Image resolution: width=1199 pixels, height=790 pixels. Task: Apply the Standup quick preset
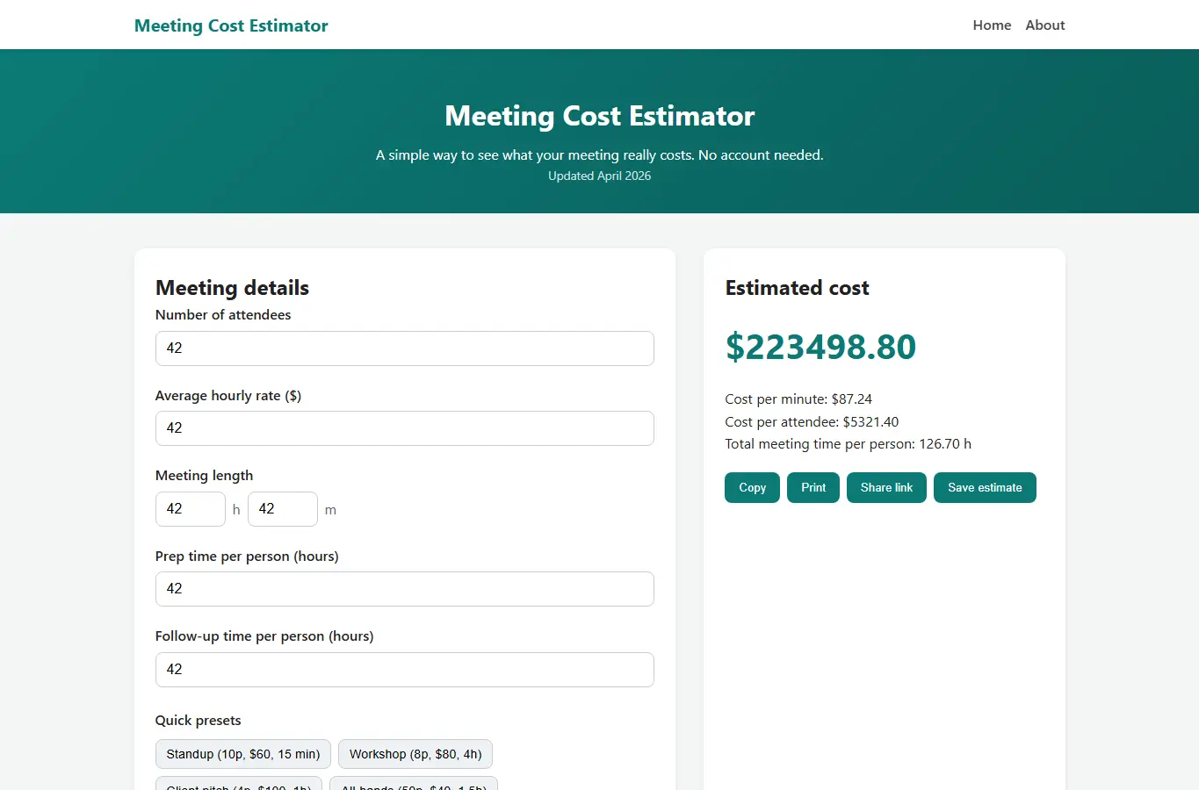[243, 754]
